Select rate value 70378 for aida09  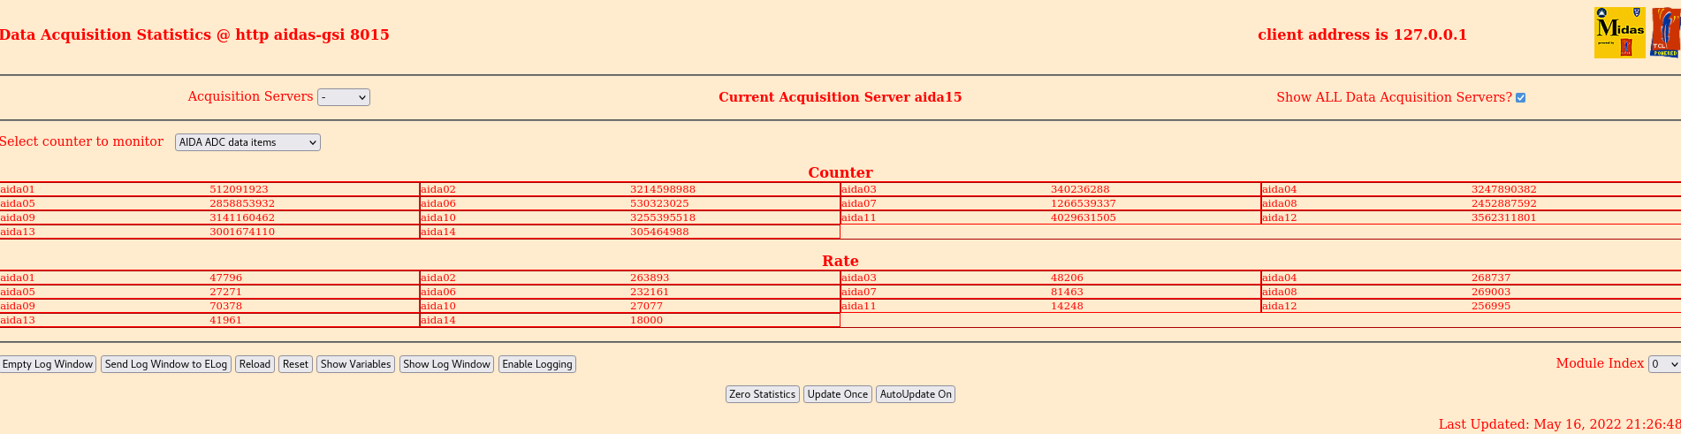click(225, 306)
